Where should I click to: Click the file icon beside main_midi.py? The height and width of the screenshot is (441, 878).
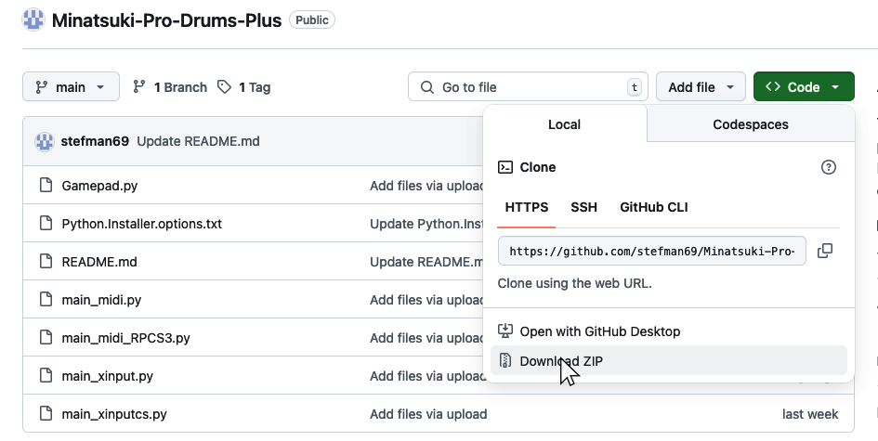46,299
